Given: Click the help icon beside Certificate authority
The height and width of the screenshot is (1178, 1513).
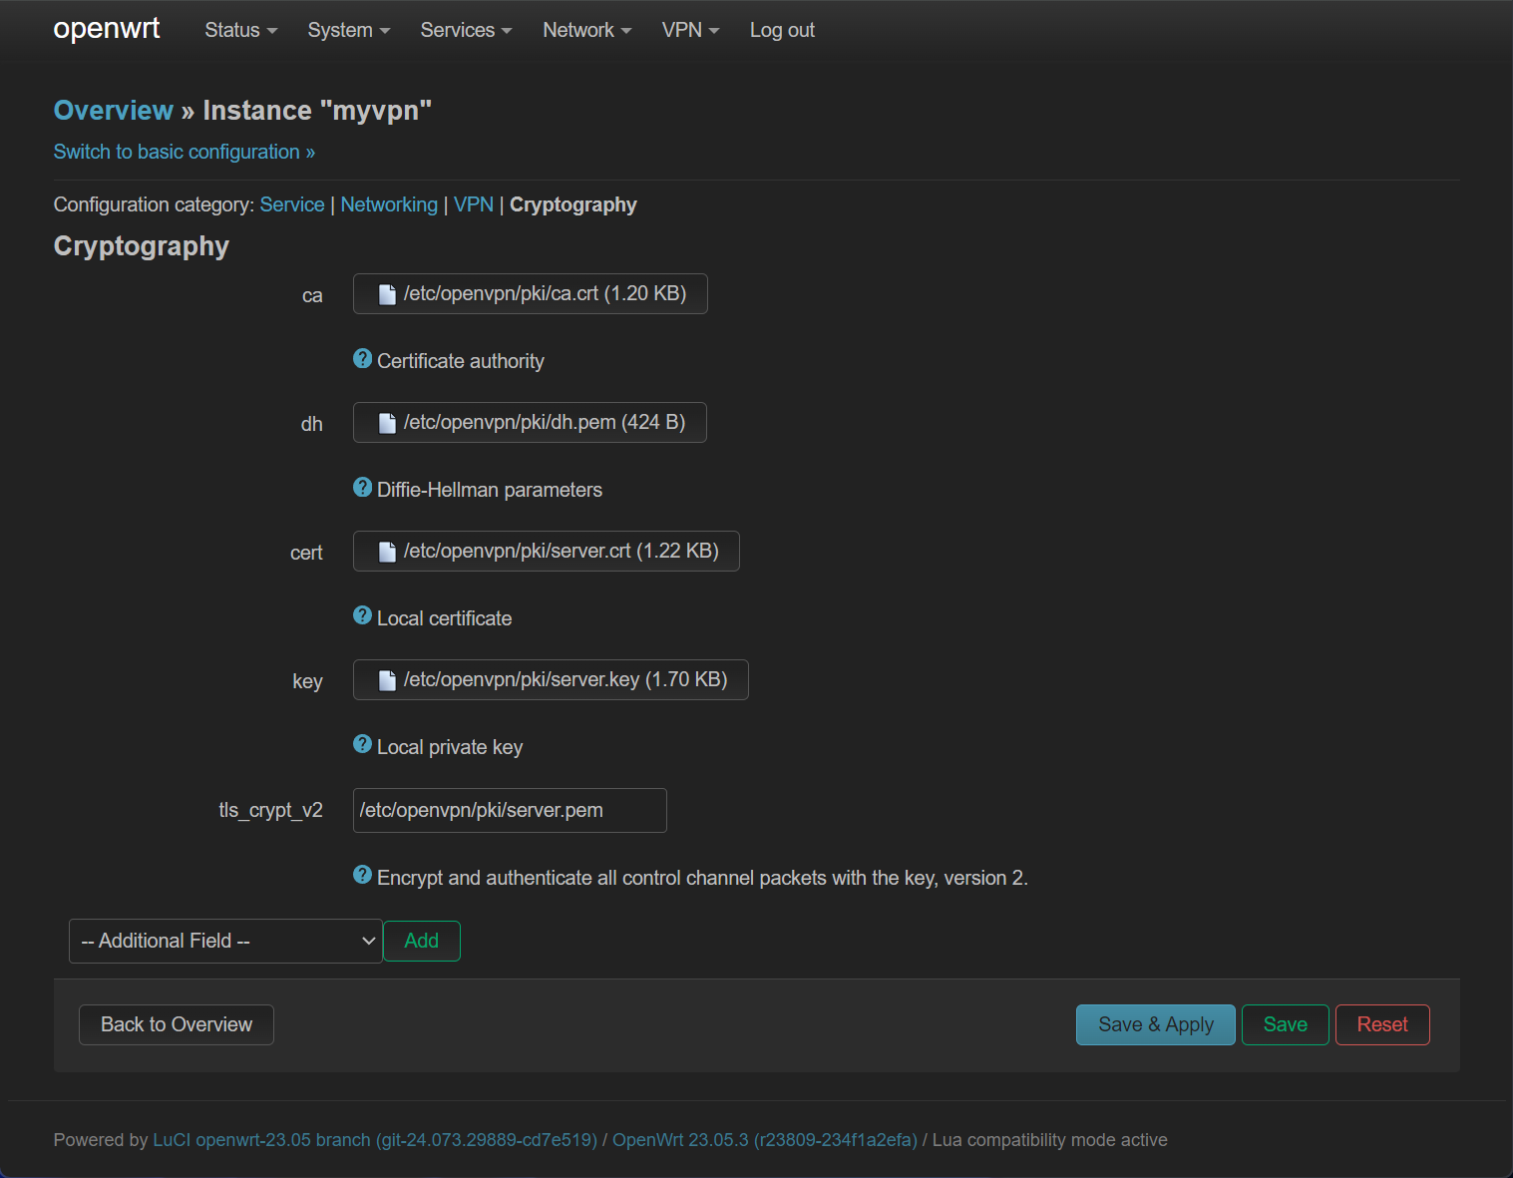Looking at the screenshot, I should point(362,359).
